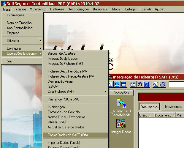Expand the Configurar submenu
The image size is (184, 148).
tap(22, 48)
